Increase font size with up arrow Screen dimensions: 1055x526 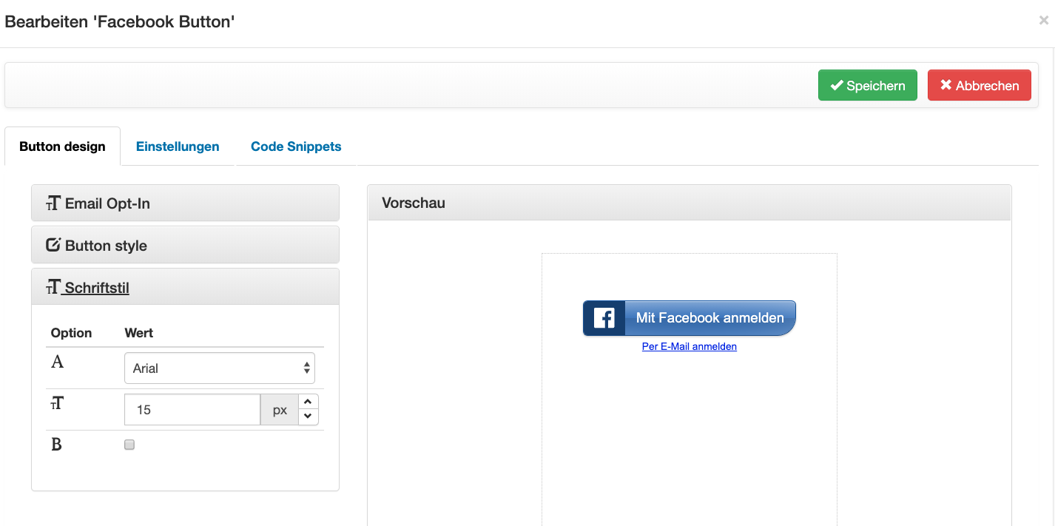point(309,402)
